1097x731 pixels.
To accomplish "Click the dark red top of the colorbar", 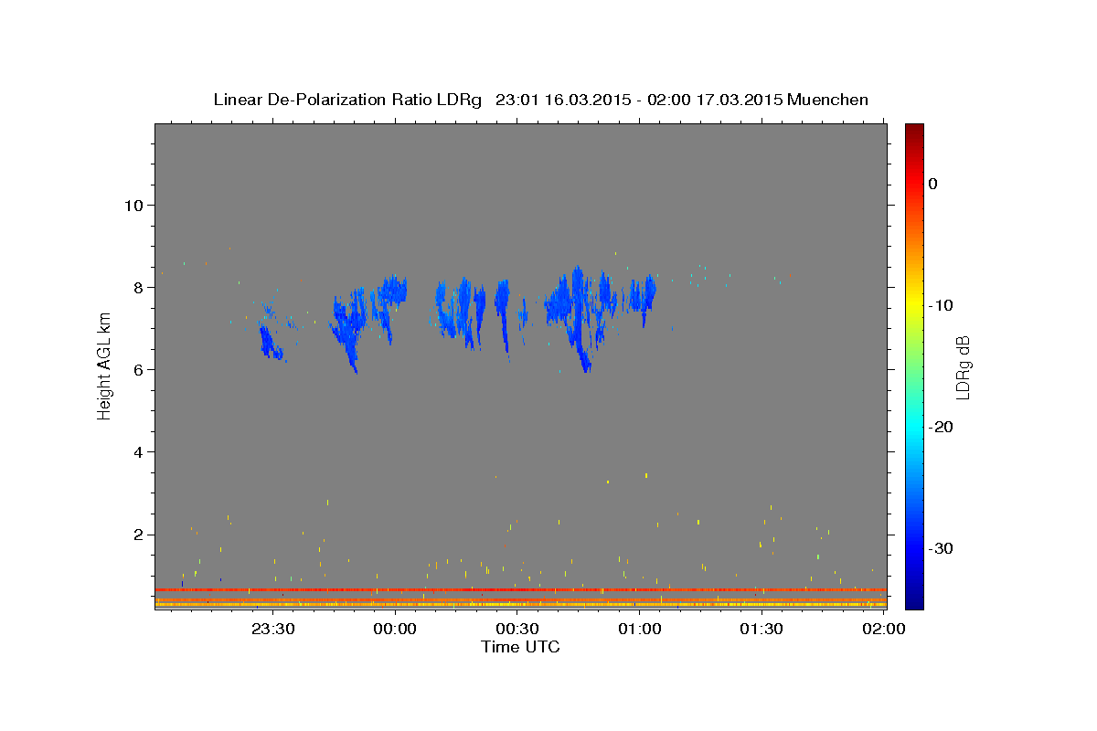I will 914,131.
